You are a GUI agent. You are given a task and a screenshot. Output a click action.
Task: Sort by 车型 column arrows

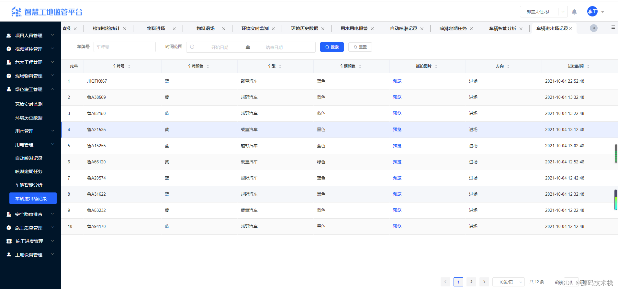[x=280, y=67]
